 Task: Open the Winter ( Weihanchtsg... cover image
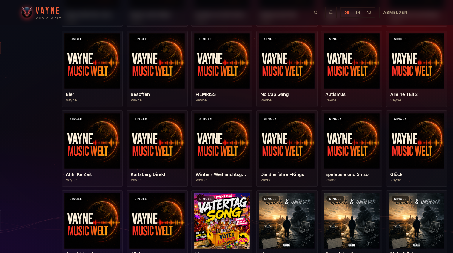coord(222,141)
